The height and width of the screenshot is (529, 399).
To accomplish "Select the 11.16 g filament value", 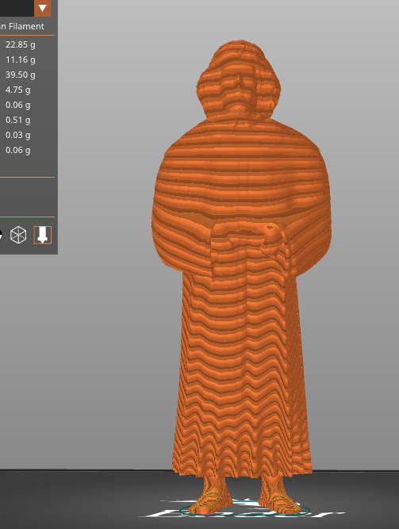I will (21, 60).
